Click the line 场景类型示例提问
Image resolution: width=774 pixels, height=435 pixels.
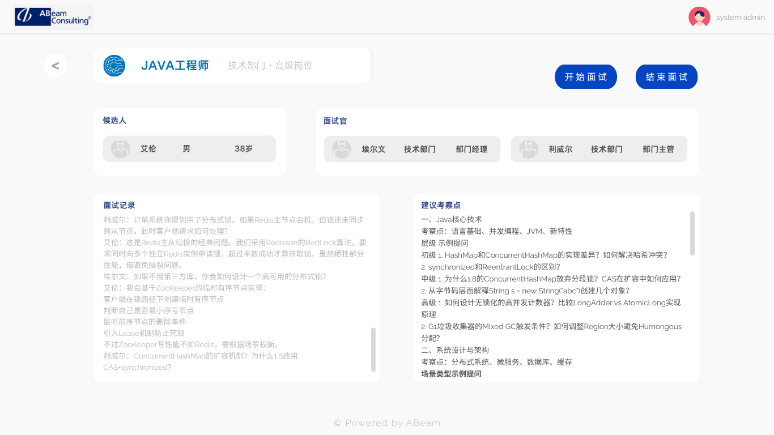[x=451, y=374]
